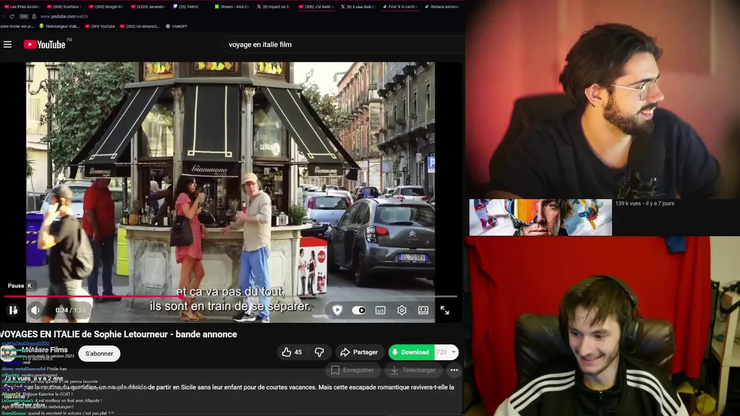This screenshot has height=416, width=740.
Task: Switch to the Stream - Kick browser tab
Action: pos(232,6)
